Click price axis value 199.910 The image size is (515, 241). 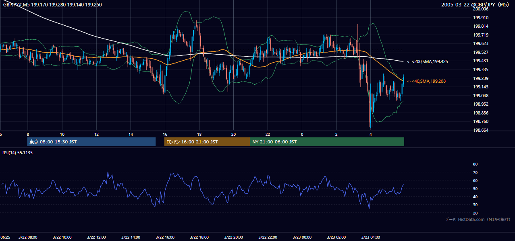[481, 18]
